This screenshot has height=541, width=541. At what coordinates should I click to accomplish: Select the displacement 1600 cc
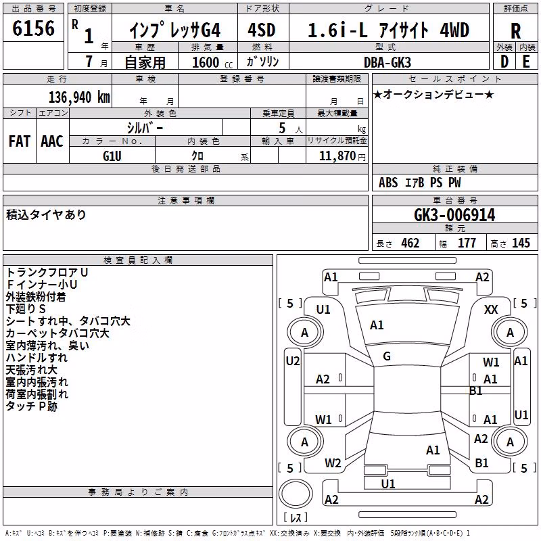tap(212, 63)
